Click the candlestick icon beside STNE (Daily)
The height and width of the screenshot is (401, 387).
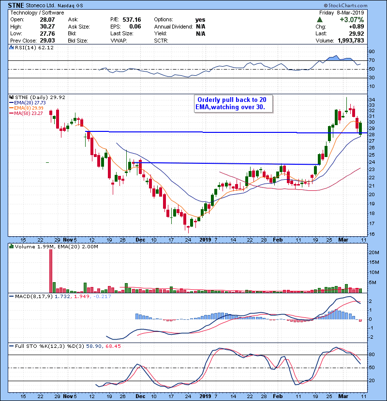[x=12, y=97]
